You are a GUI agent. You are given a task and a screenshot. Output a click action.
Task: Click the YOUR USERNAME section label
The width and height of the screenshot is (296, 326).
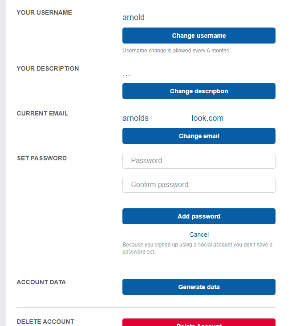tap(44, 12)
